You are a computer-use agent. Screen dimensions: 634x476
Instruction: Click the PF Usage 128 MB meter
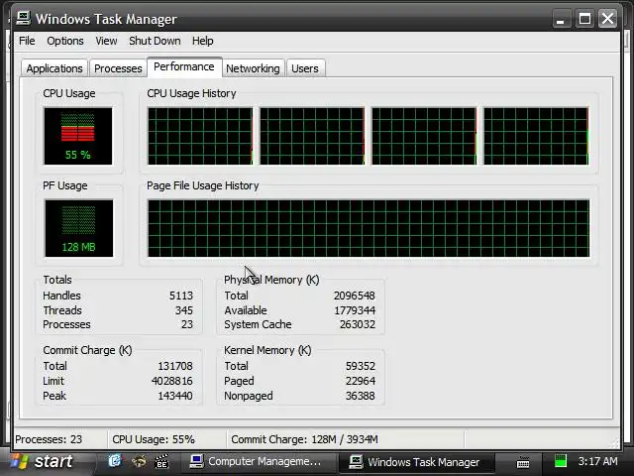pyautogui.click(x=79, y=228)
